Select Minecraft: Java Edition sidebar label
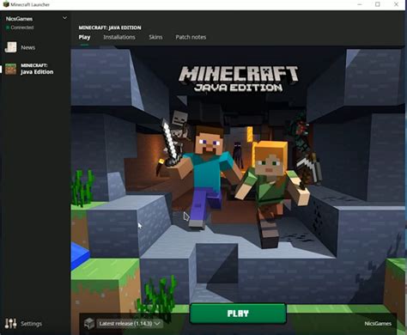 pos(37,69)
